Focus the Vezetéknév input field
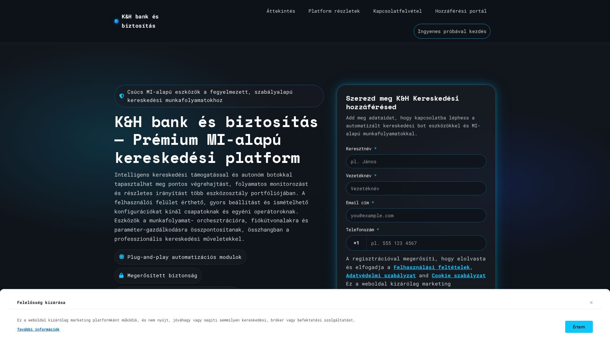 click(x=416, y=188)
